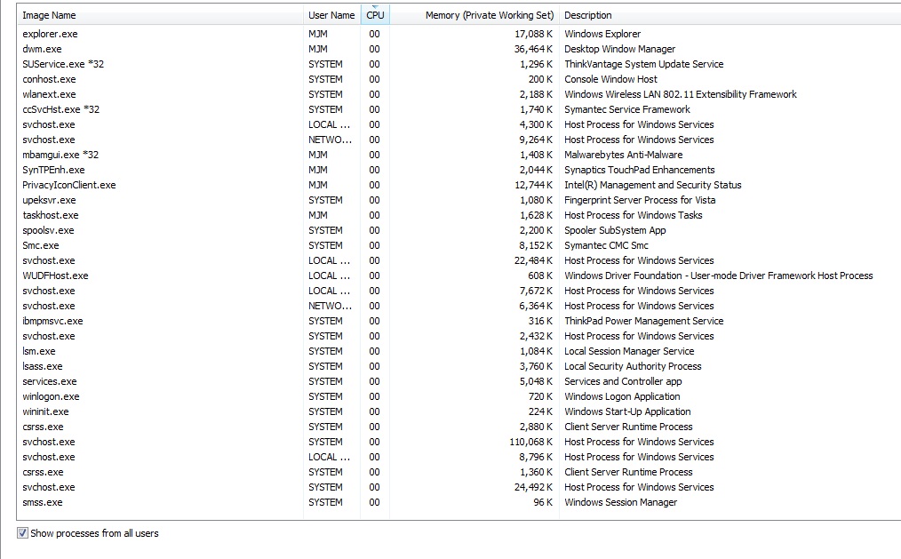Click the 7,672 K memory value
This screenshot has width=901, height=559.
[x=536, y=291]
